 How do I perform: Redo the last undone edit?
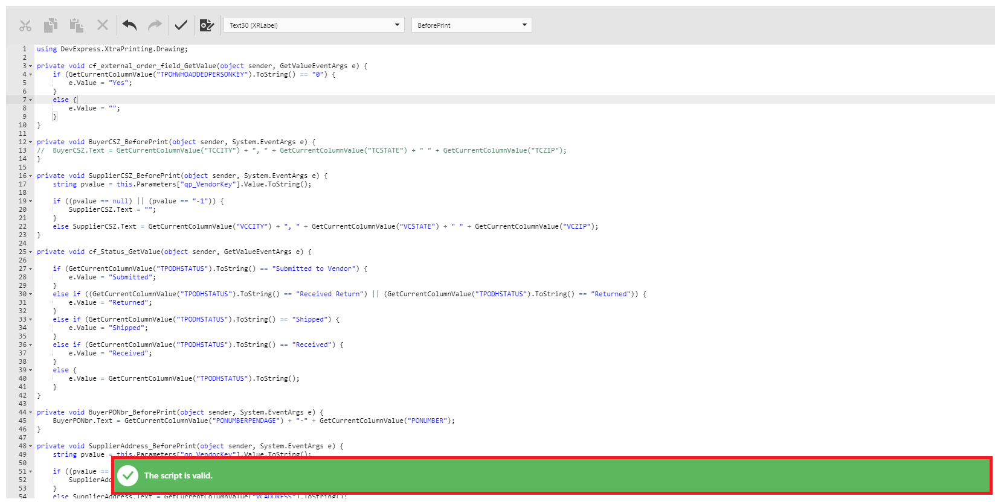tap(155, 25)
